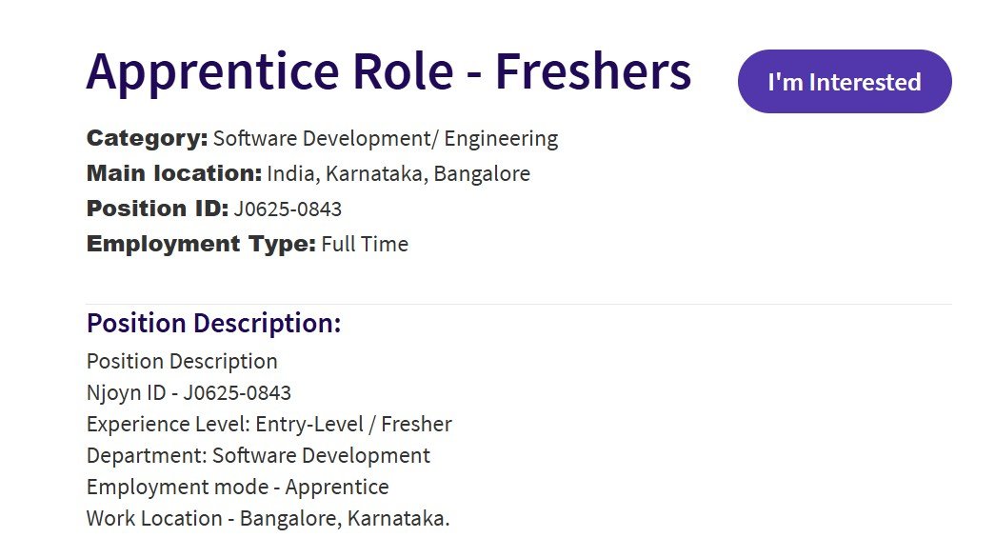
Task: Click Software Development/ Engineering category text
Action: [386, 139]
